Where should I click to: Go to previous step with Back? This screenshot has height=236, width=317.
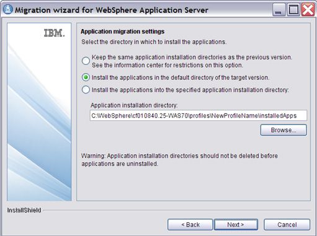[x=190, y=224]
